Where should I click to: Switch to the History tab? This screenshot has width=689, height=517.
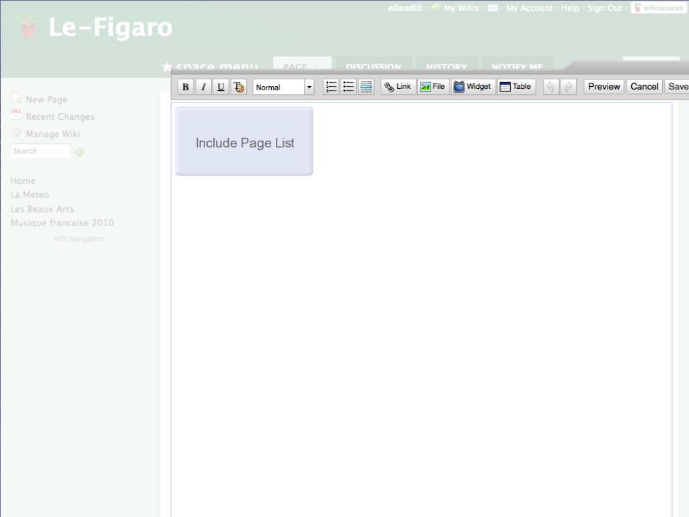coord(446,65)
